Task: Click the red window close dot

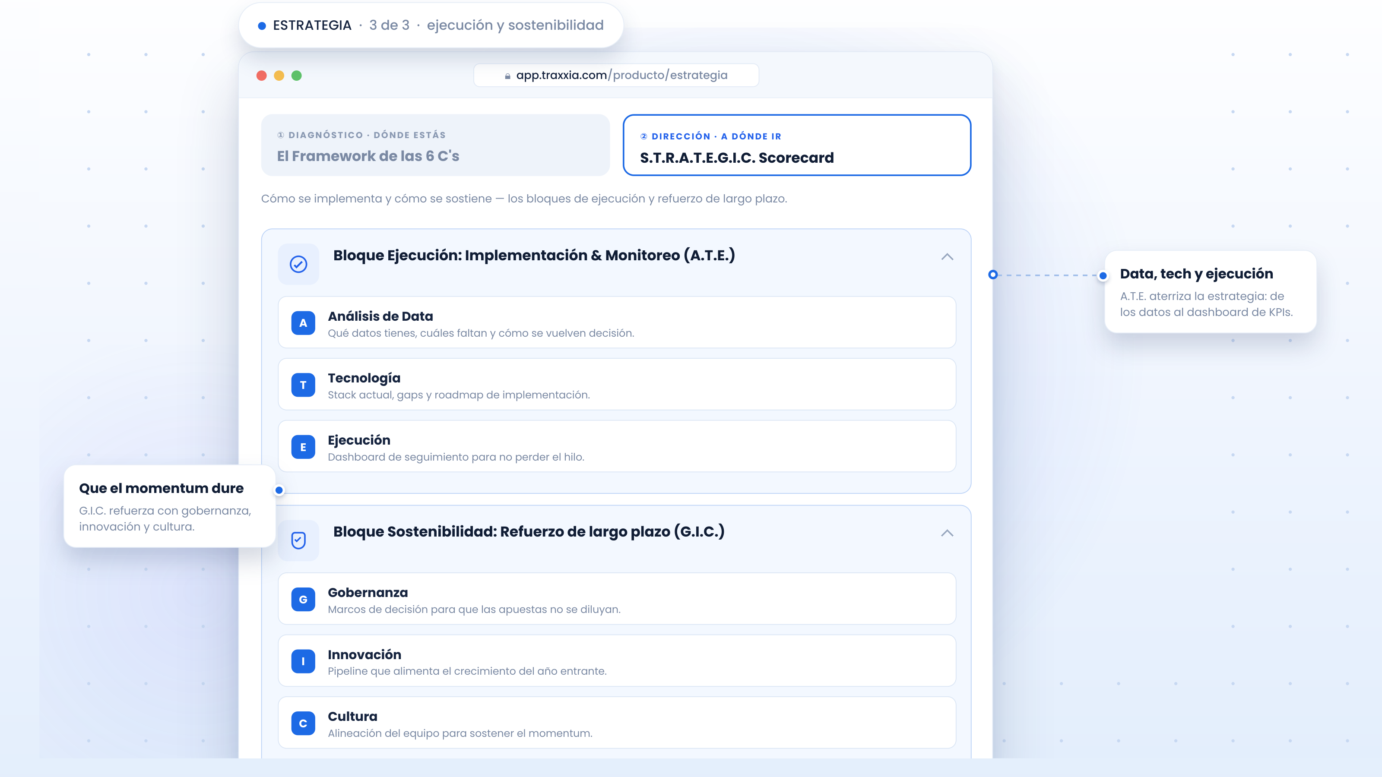Action: 262,76
